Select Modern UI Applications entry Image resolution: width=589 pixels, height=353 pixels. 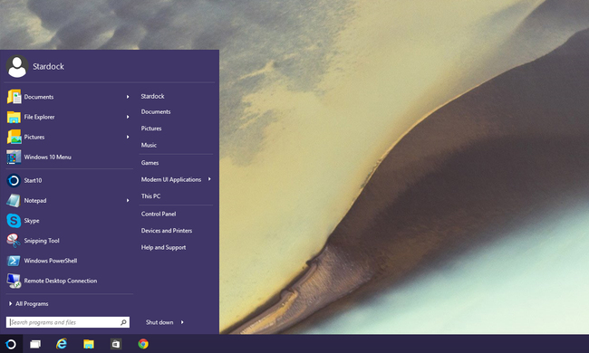coord(171,179)
